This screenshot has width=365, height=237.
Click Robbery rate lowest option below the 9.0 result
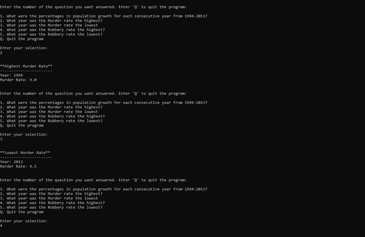click(51, 121)
